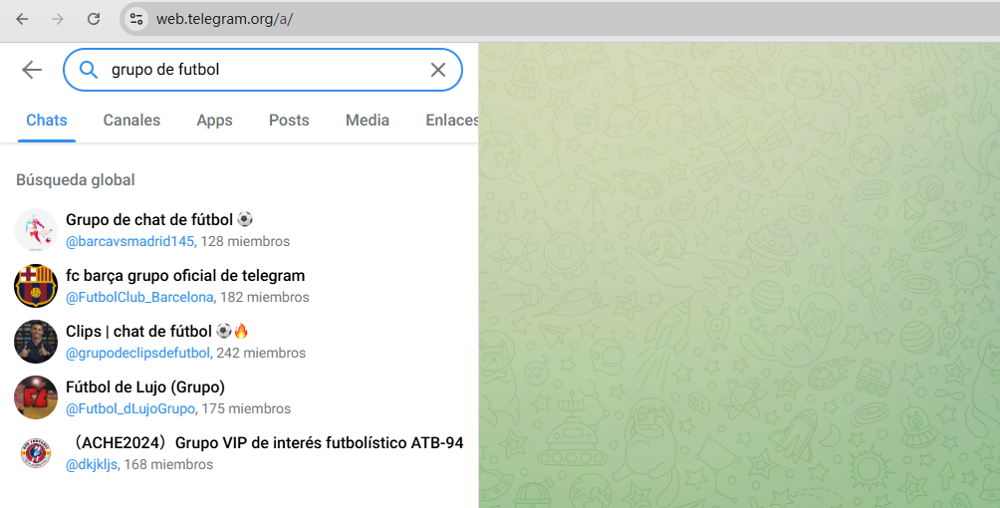Go back using the browser back arrow

click(x=22, y=19)
